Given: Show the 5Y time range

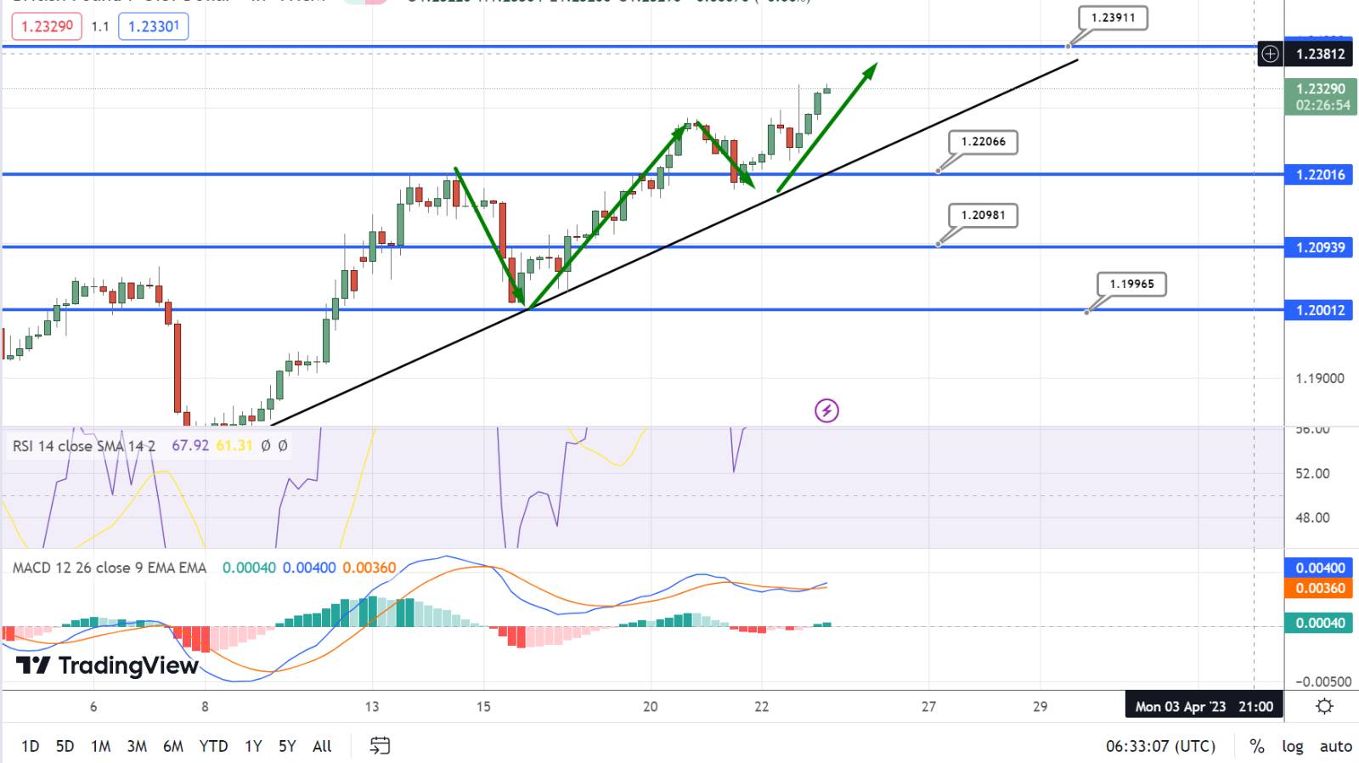Looking at the screenshot, I should pos(287,746).
